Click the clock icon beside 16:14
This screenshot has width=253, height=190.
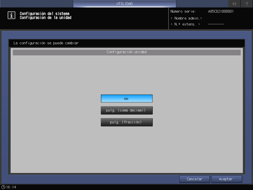tap(3, 187)
